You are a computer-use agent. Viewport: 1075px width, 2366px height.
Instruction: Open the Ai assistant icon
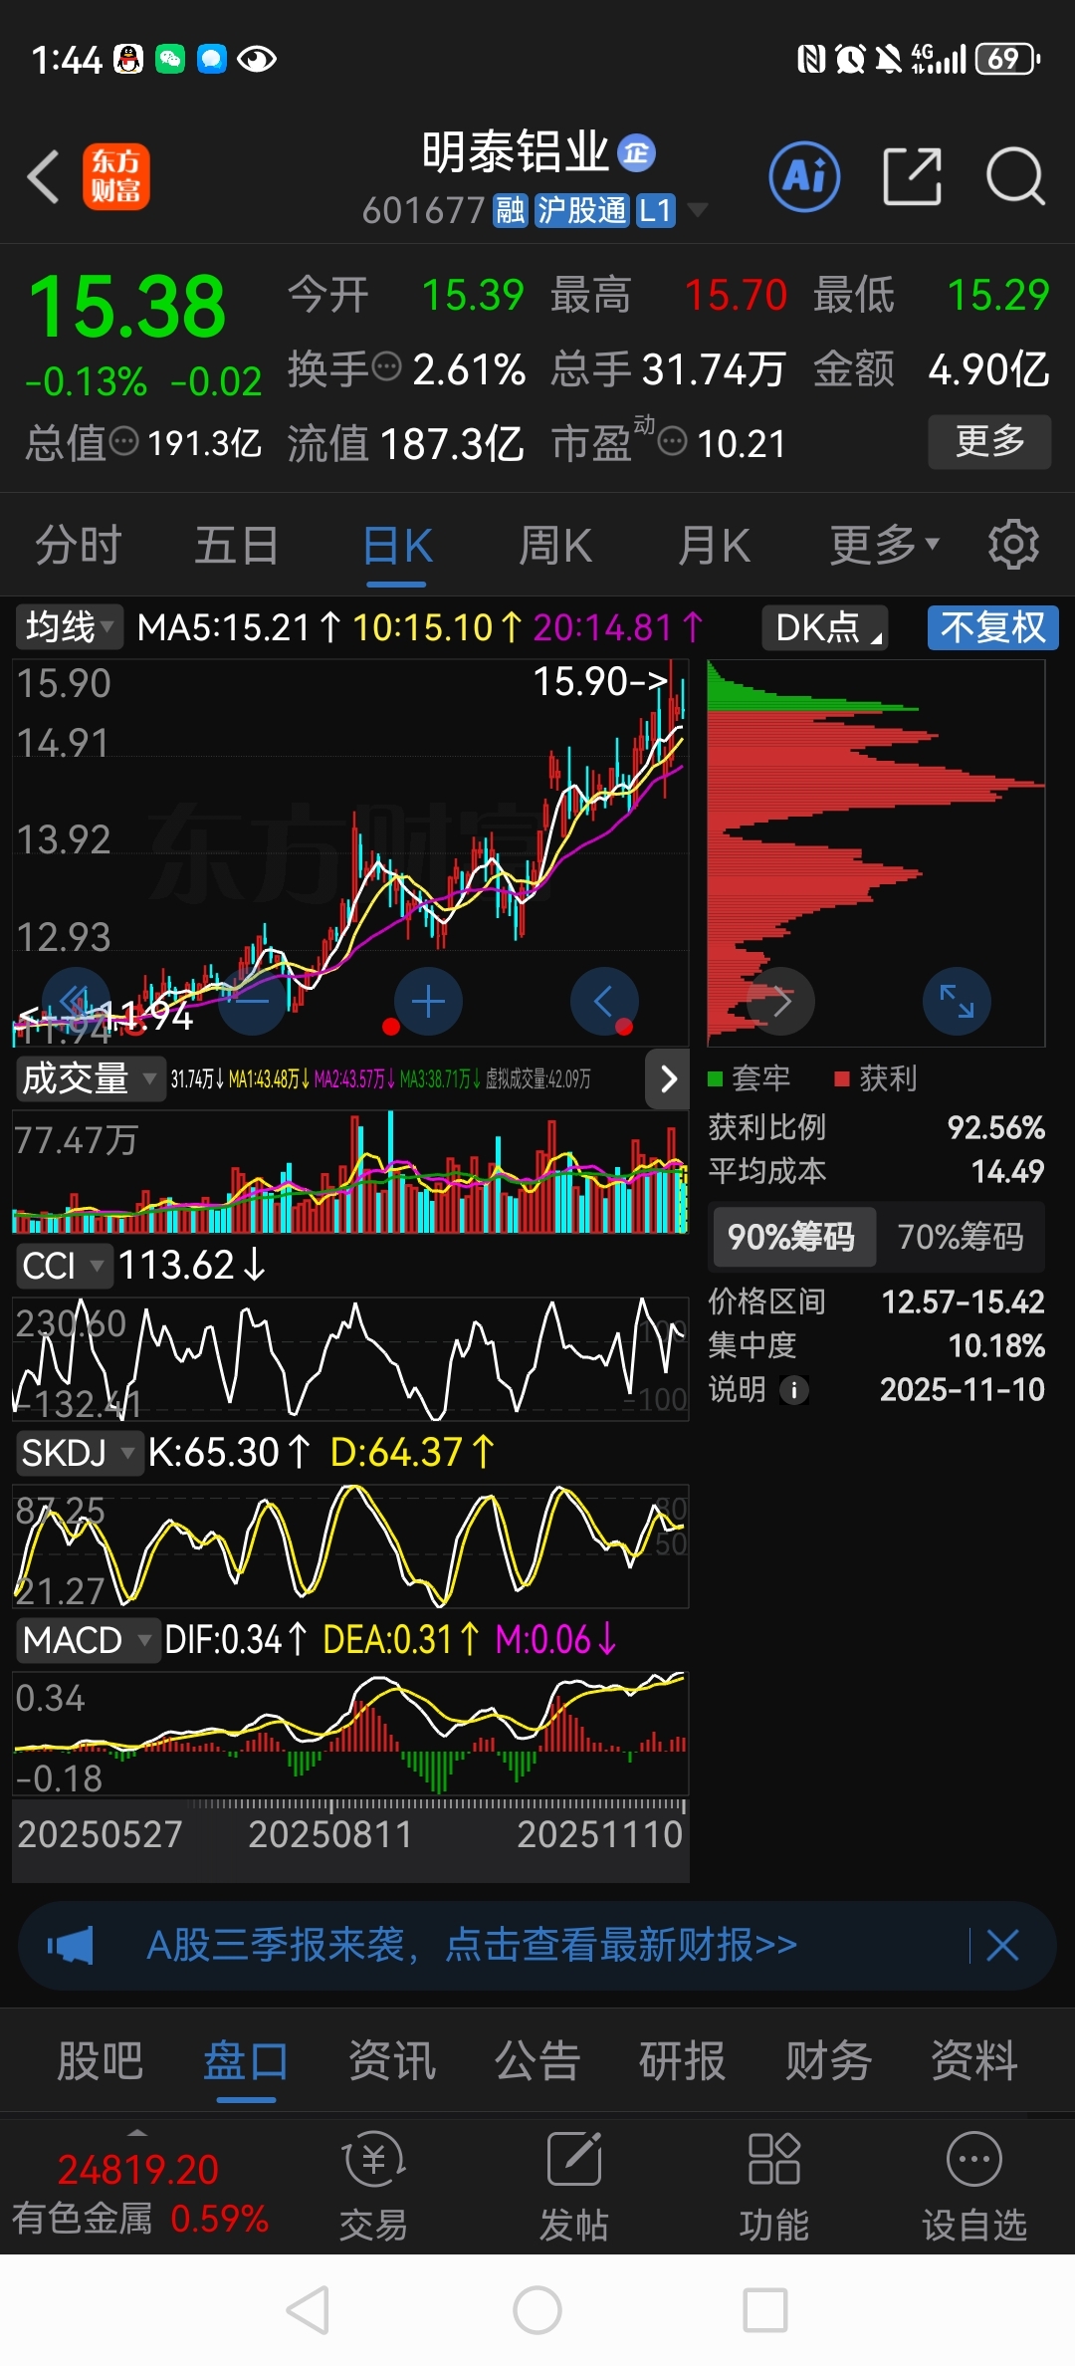(804, 177)
